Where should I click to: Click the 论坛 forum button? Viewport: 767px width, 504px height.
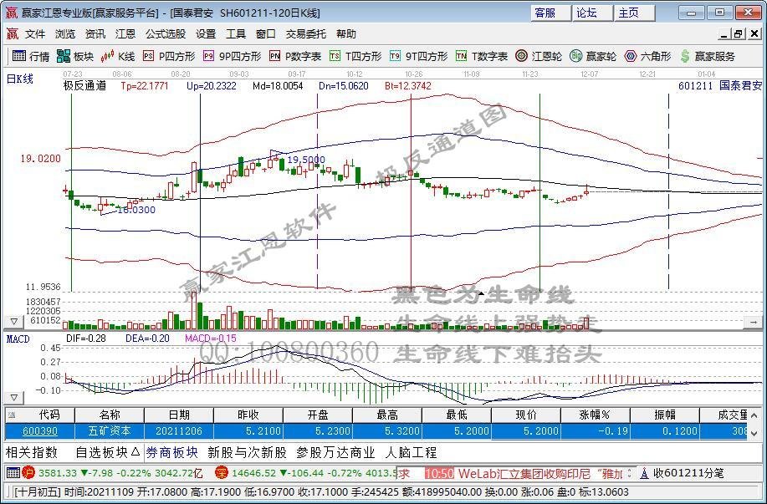592,13
